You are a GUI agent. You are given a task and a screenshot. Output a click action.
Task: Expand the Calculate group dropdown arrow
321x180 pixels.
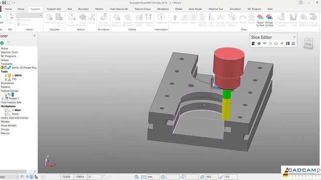(59, 25)
